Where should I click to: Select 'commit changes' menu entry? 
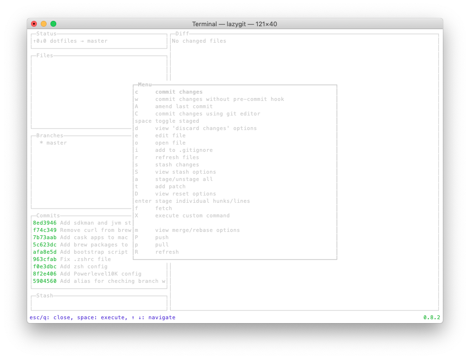[x=235, y=92]
